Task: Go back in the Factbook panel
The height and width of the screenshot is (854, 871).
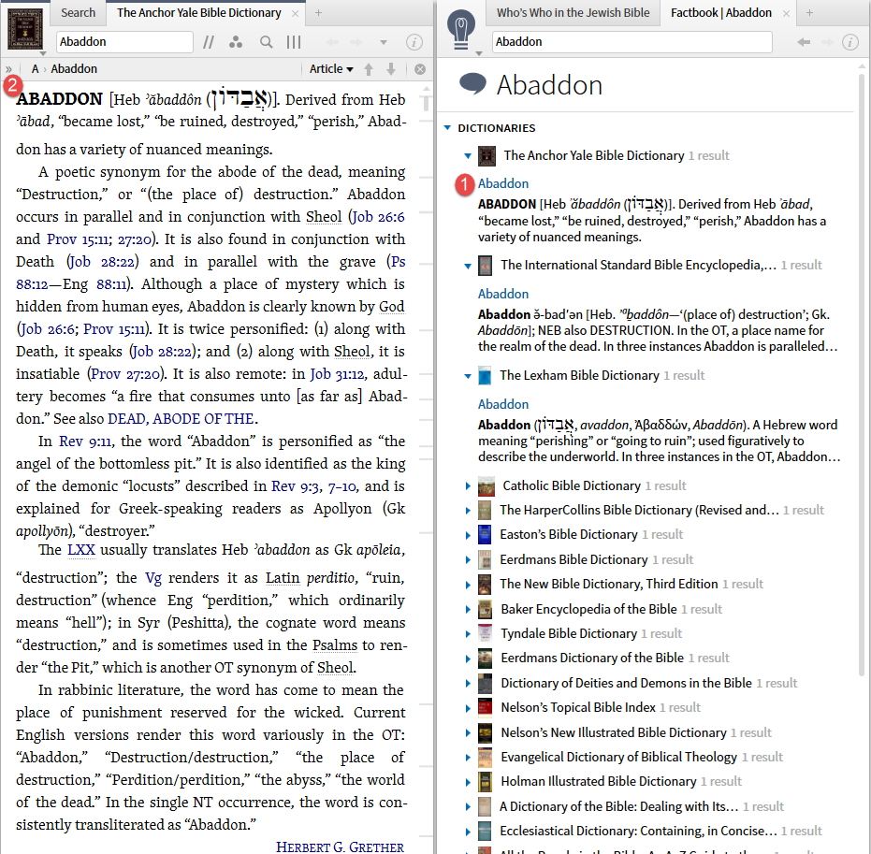Action: pyautogui.click(x=804, y=42)
